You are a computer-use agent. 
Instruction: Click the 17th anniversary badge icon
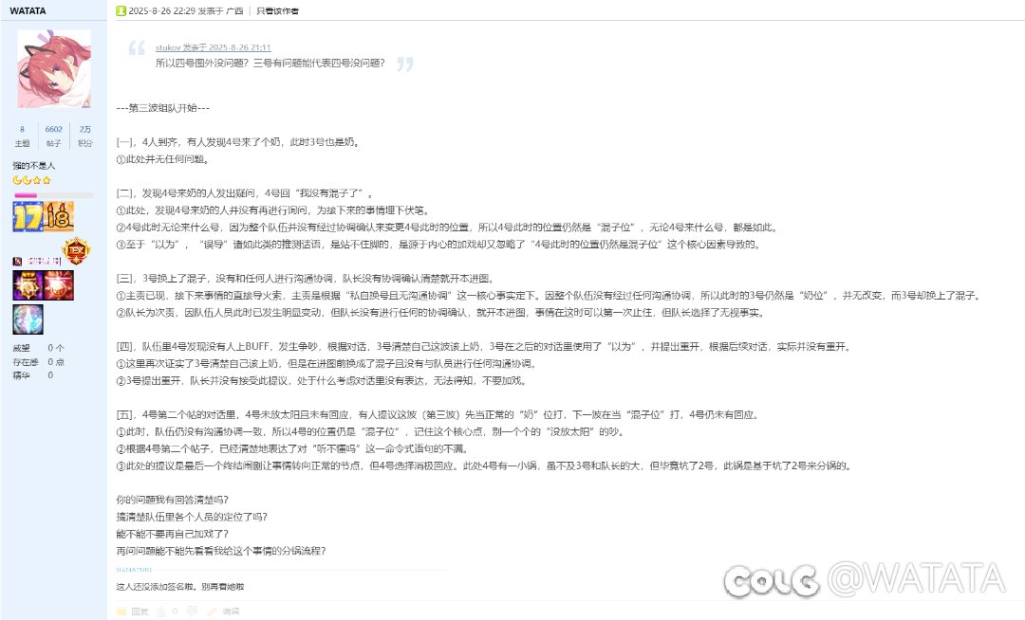pos(28,217)
